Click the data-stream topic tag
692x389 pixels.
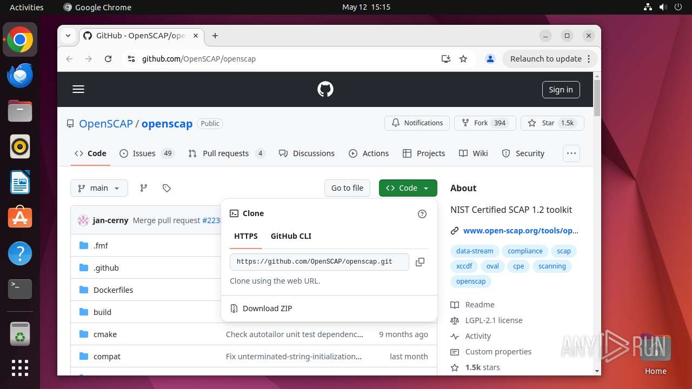pyautogui.click(x=475, y=251)
